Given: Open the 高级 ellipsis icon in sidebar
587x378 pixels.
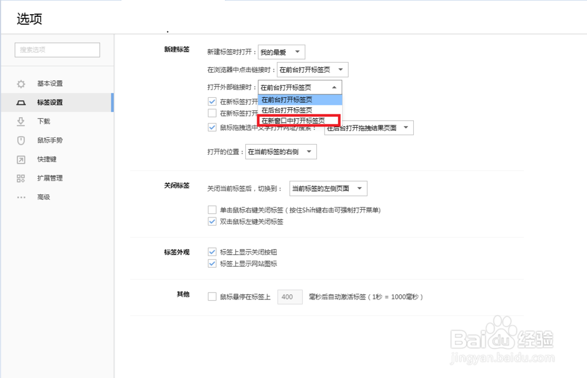Looking at the screenshot, I should [20, 197].
